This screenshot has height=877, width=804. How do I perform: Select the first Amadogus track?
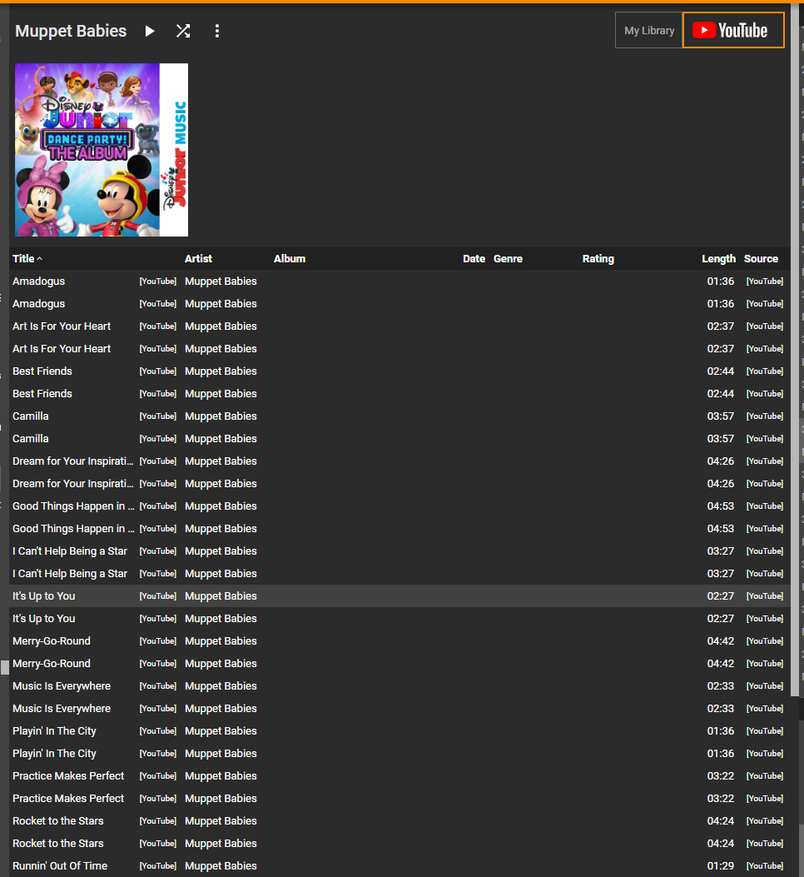[x=400, y=282]
